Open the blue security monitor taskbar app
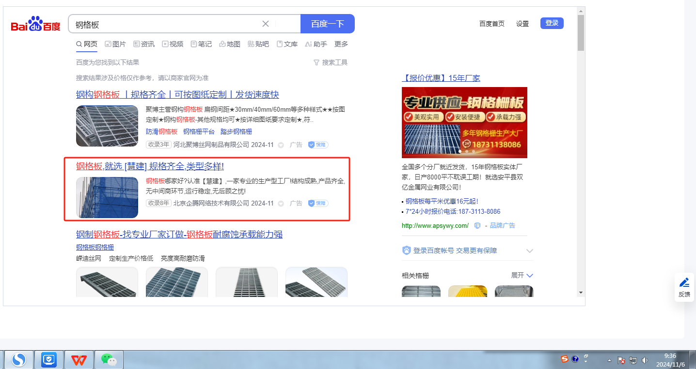This screenshot has height=369, width=696. click(49, 360)
